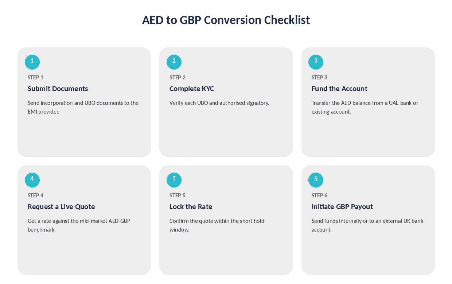
Task: Open the Complete KYC step title
Action: 192,88
